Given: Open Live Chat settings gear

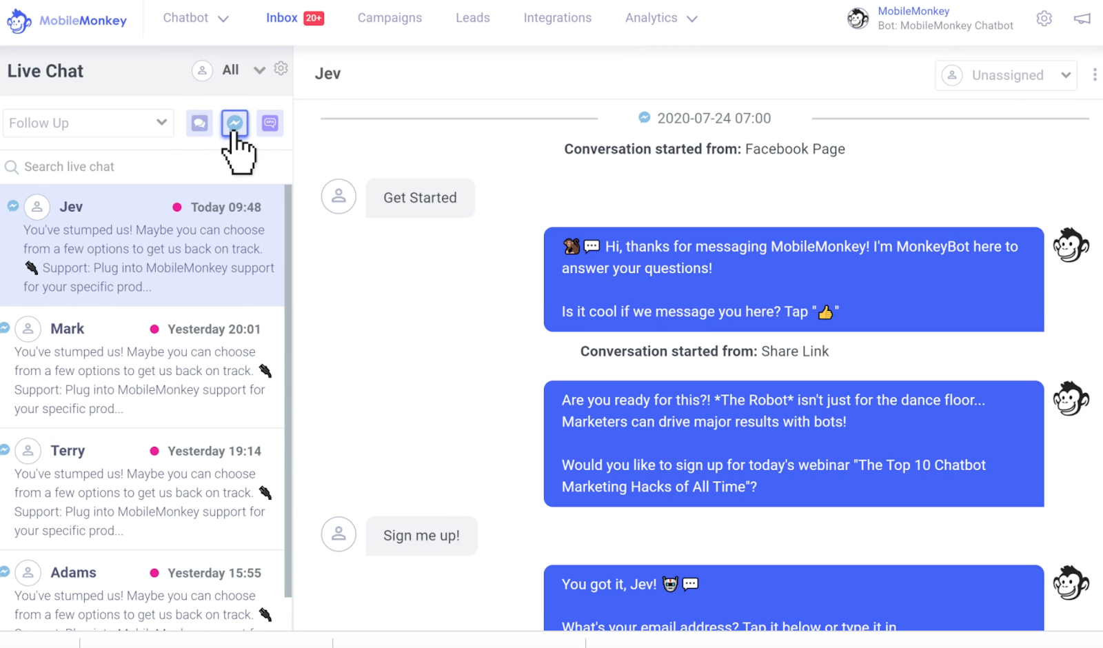Looking at the screenshot, I should point(281,68).
